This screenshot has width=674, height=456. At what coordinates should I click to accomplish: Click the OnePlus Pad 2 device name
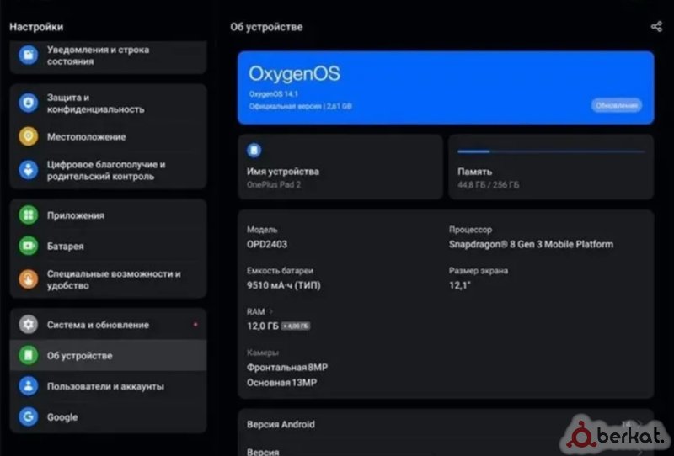coord(274,184)
